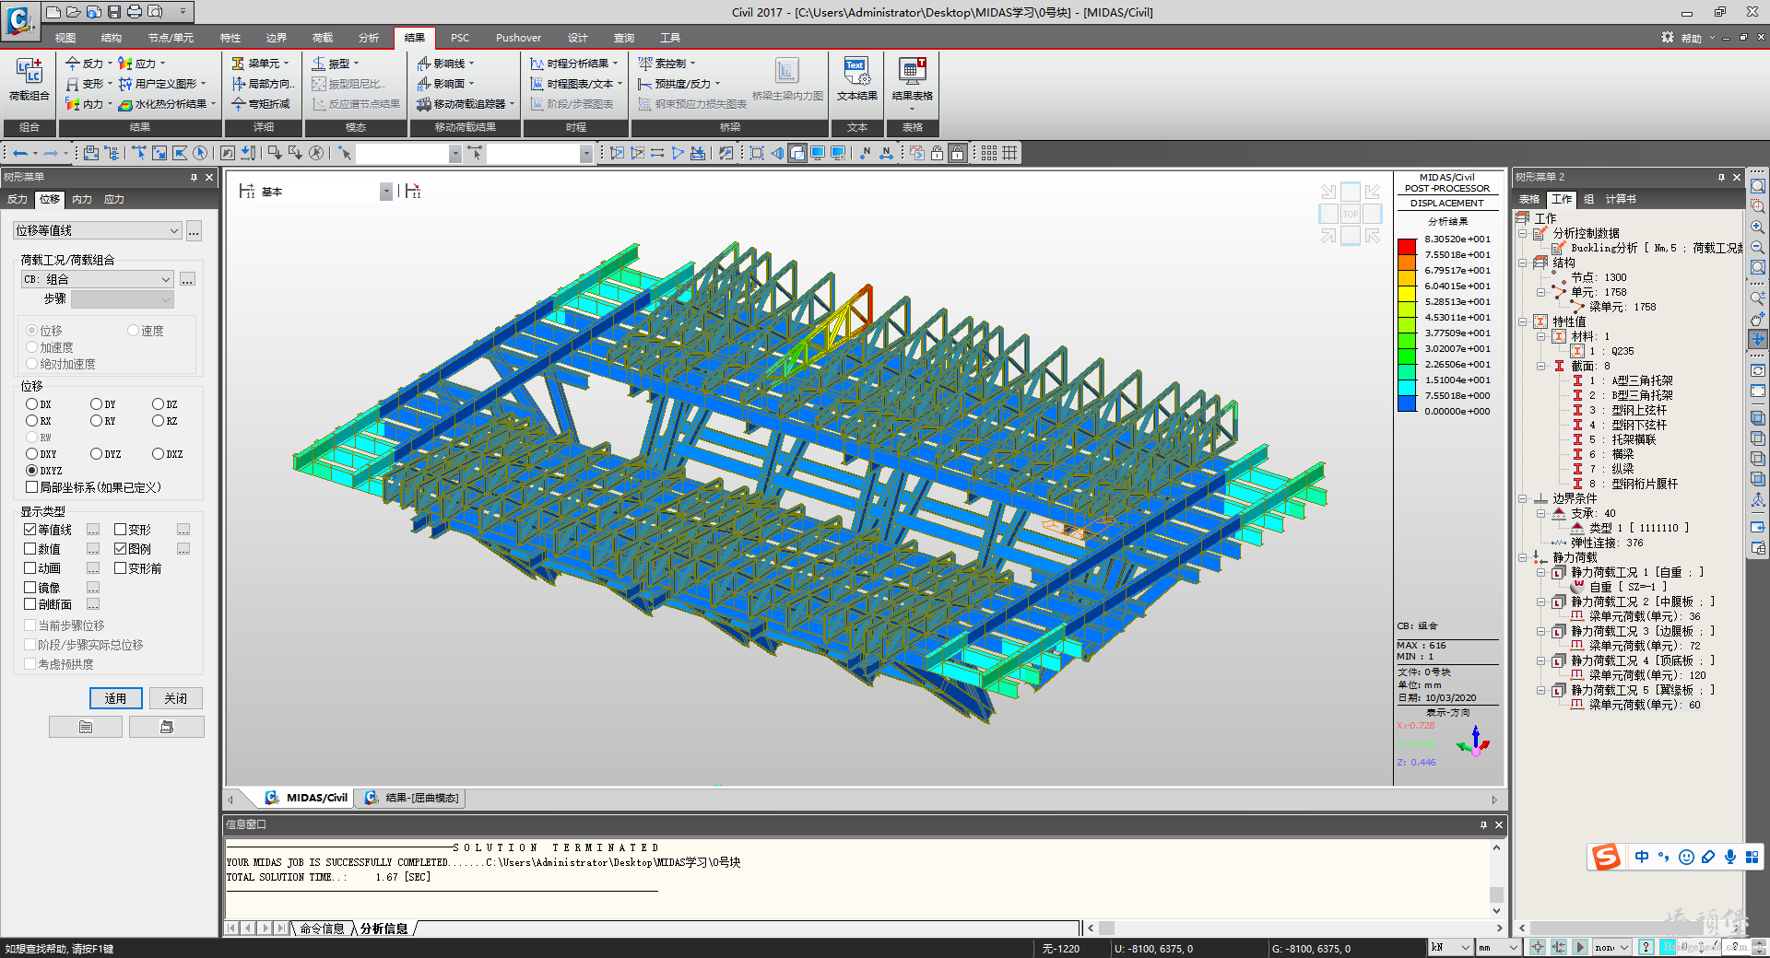Select the RY rotation radio button
This screenshot has width=1770, height=958.
coord(97,421)
